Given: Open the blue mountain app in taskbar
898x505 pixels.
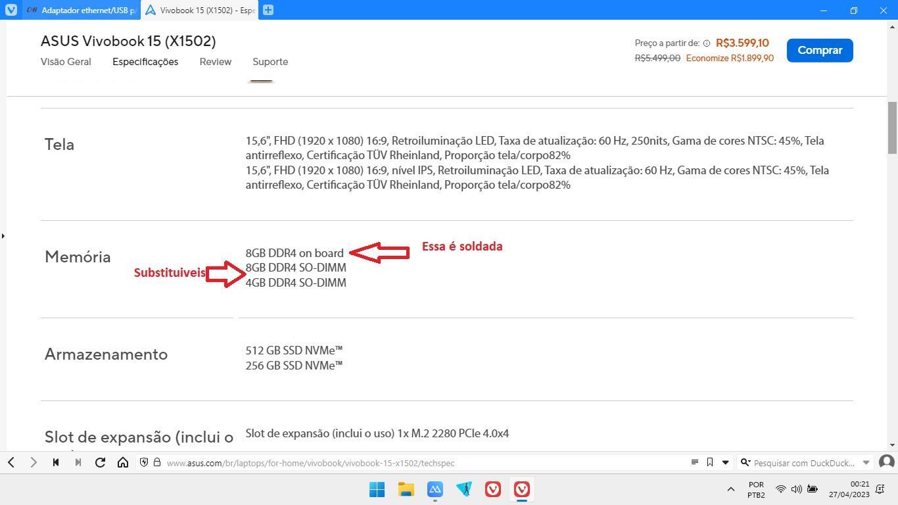Looking at the screenshot, I should click(x=435, y=489).
